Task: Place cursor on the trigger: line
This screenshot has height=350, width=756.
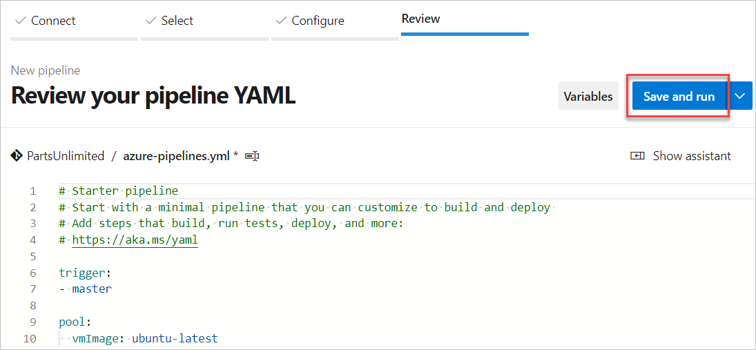Action: pyautogui.click(x=85, y=273)
